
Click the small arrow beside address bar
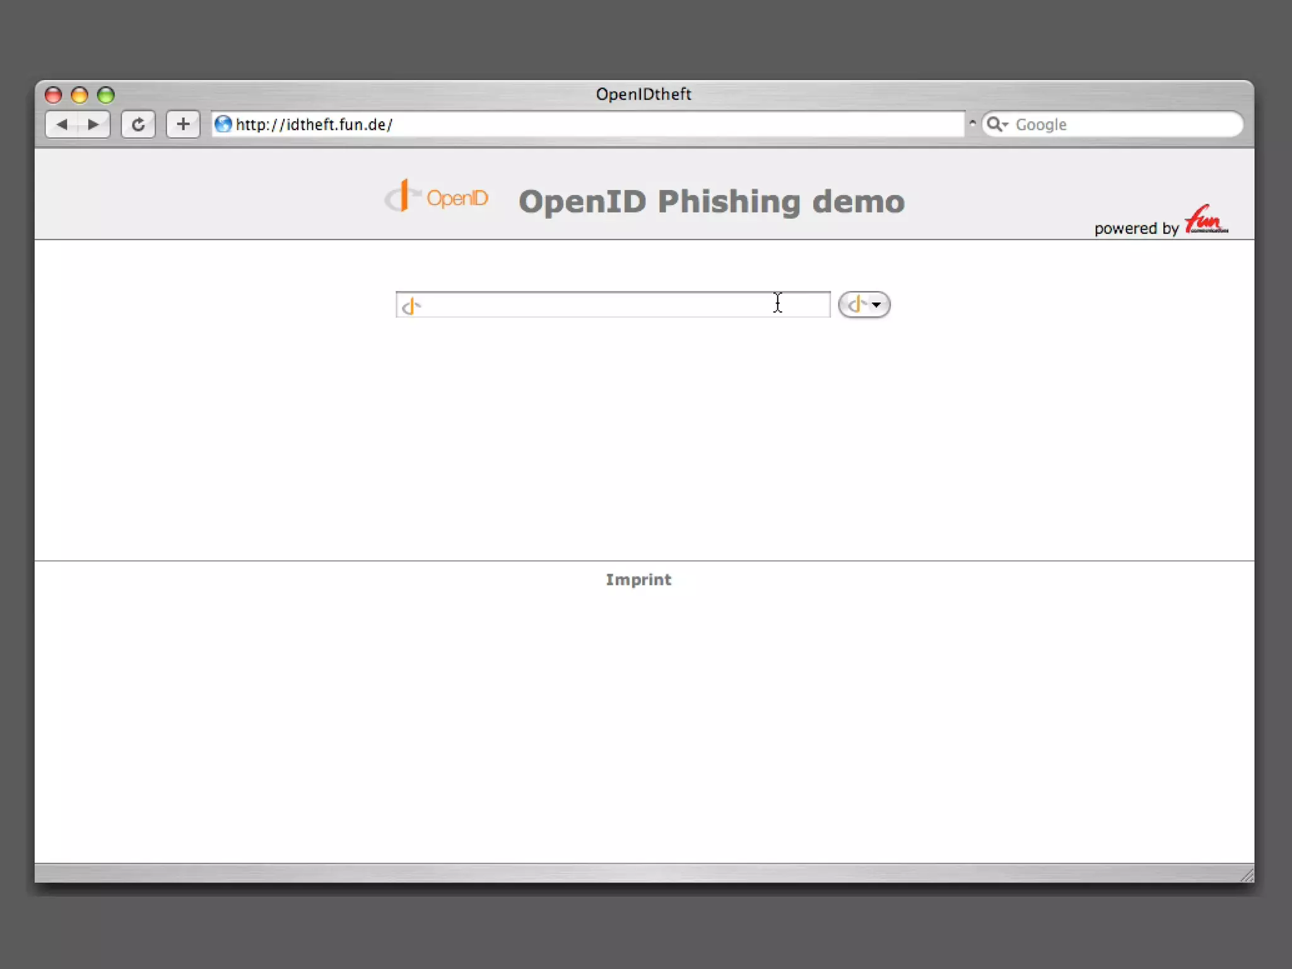(x=972, y=123)
